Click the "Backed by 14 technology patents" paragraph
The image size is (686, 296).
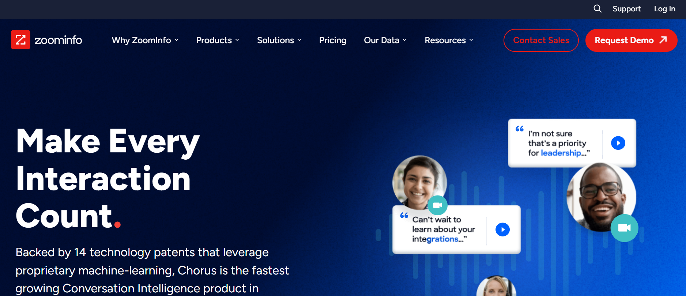[x=152, y=270]
